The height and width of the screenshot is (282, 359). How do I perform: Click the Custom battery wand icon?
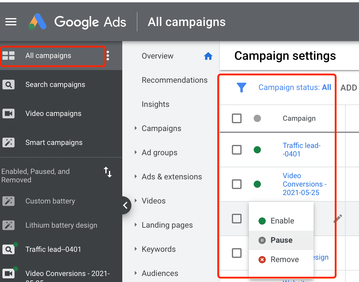pos(8,201)
